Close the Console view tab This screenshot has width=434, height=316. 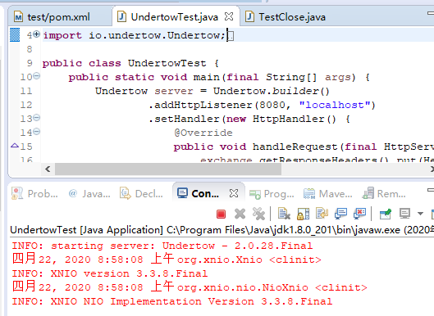pyautogui.click(x=234, y=193)
